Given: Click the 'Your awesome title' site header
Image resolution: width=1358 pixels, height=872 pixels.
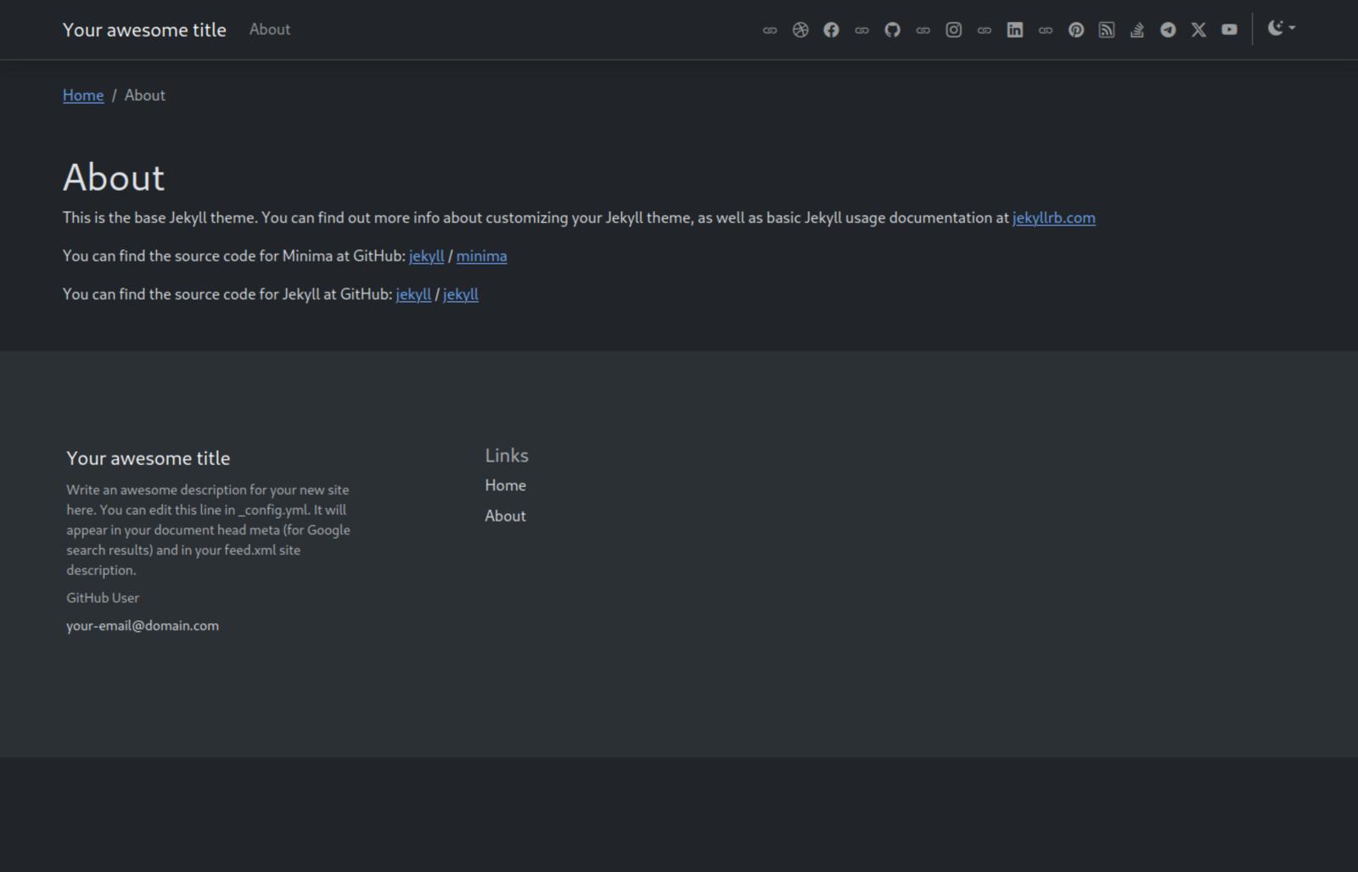Looking at the screenshot, I should click(144, 29).
